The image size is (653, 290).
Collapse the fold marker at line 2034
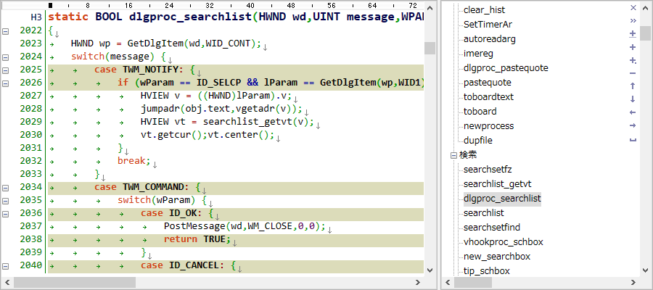coord(5,187)
